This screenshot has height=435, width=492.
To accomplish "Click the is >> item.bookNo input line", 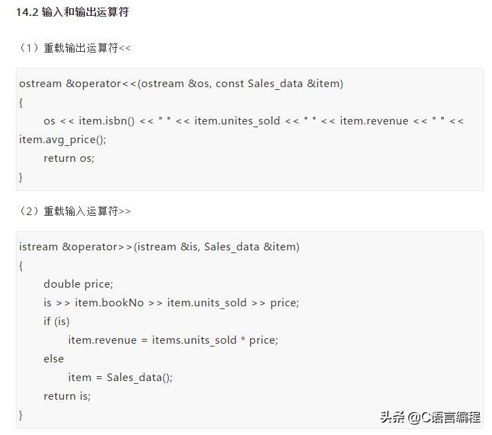I will [x=171, y=303].
